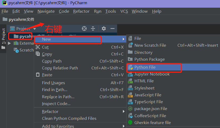Click the Copy icon in context menu
Viewport: 220px width, 128px height.
coord(38,54)
